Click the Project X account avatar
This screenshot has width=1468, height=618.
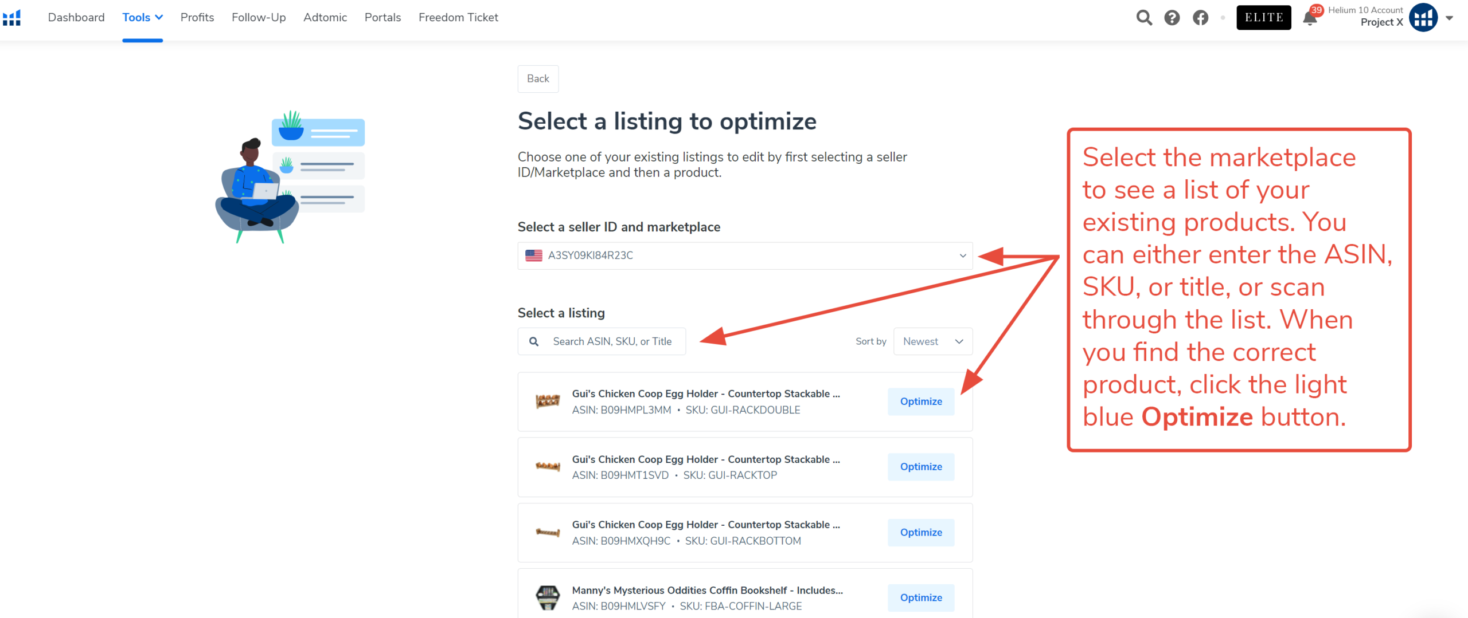point(1423,18)
